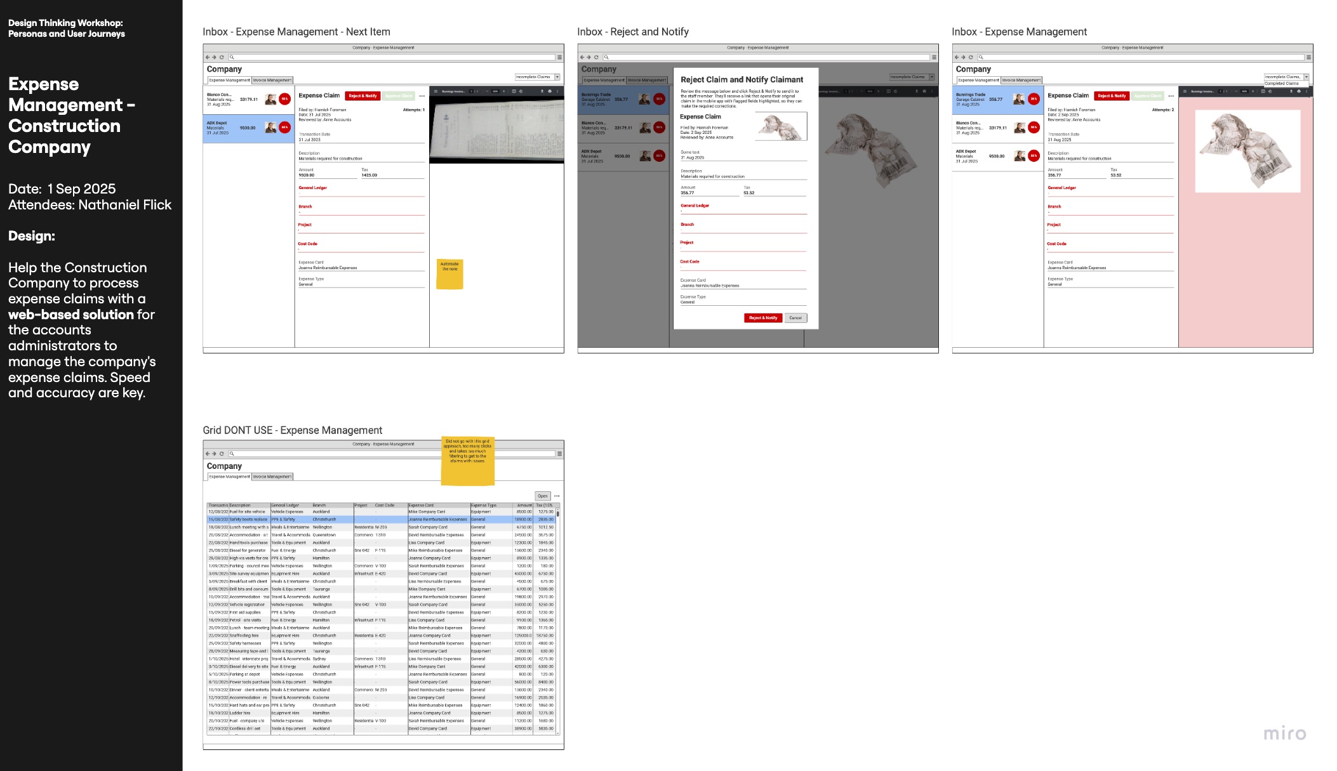Click reload icon in Next Item frame browser
The height and width of the screenshot is (771, 1337).
coord(222,57)
